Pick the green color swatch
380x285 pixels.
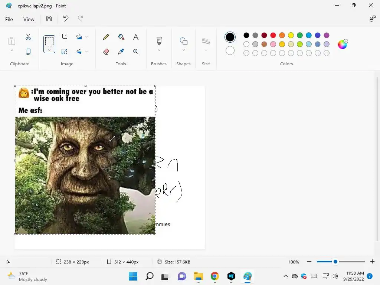(x=300, y=35)
